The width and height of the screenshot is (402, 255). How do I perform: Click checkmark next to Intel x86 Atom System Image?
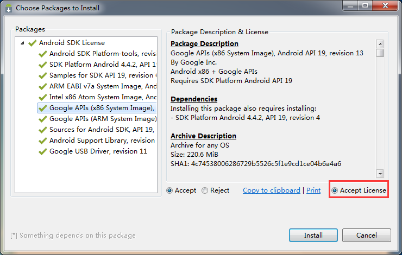point(42,97)
